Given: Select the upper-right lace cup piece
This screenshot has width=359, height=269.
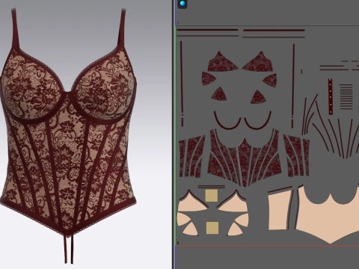Looking at the screenshot, I should click(258, 62).
